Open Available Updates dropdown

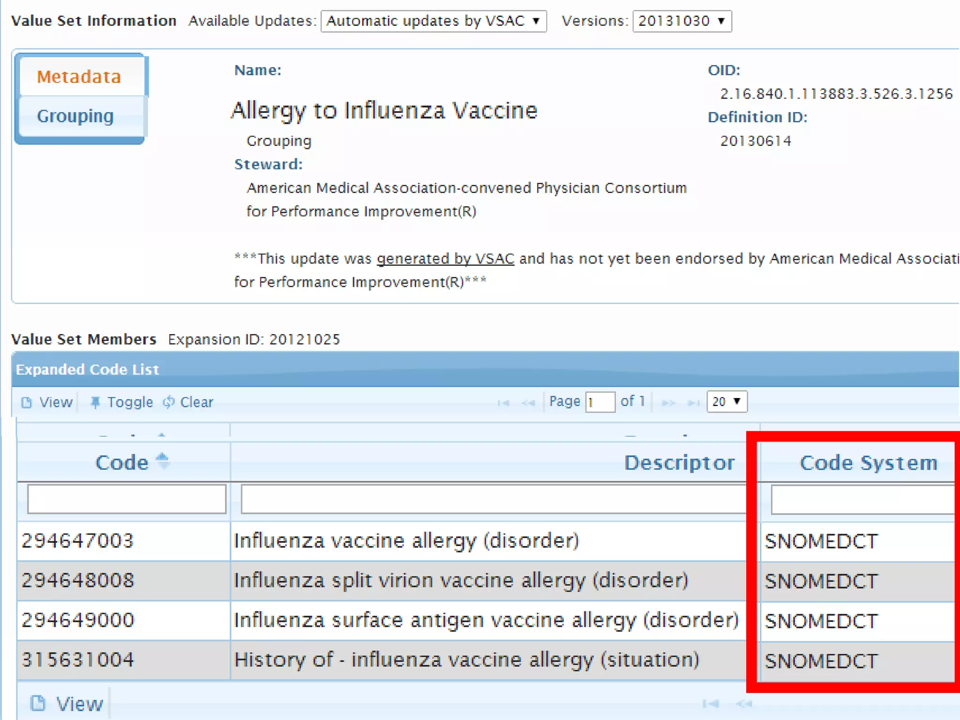pos(433,21)
